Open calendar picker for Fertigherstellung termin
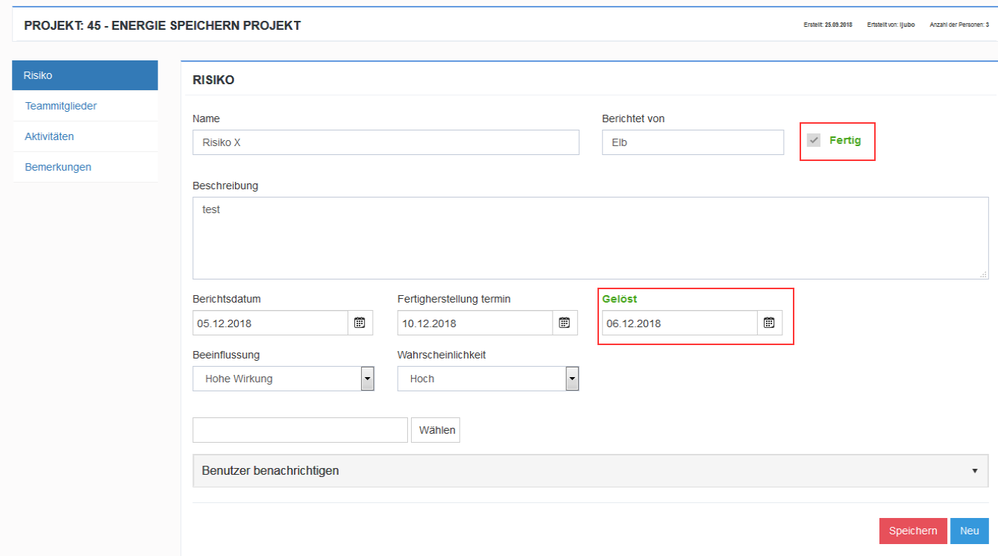 coord(565,323)
